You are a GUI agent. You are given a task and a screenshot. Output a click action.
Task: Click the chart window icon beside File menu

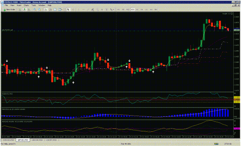(x=2, y=5)
